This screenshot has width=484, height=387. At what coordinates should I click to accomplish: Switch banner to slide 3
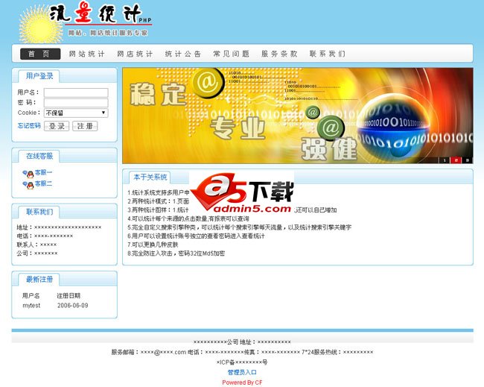pos(468,160)
